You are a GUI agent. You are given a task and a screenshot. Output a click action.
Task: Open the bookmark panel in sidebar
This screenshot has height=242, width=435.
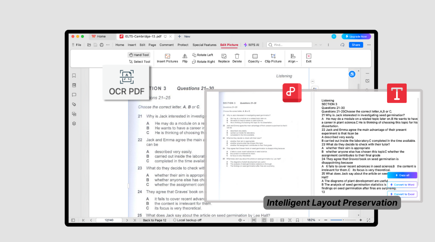tap(74, 76)
